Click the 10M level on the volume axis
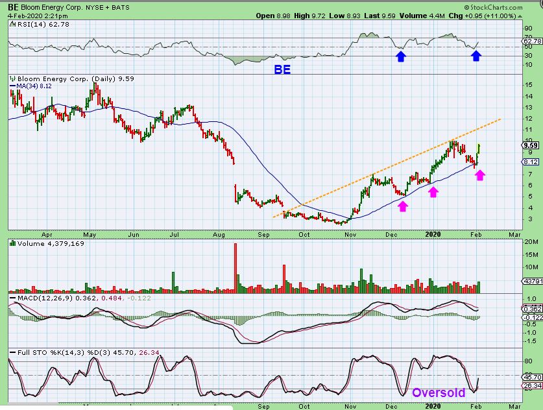The height and width of the screenshot is (410, 543). coord(531,267)
